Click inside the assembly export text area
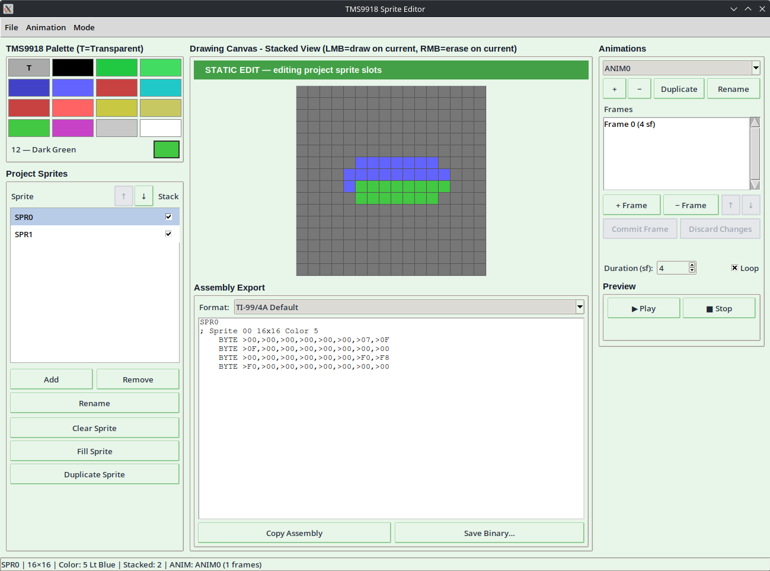Viewport: 770px width, 571px height. tap(391, 419)
